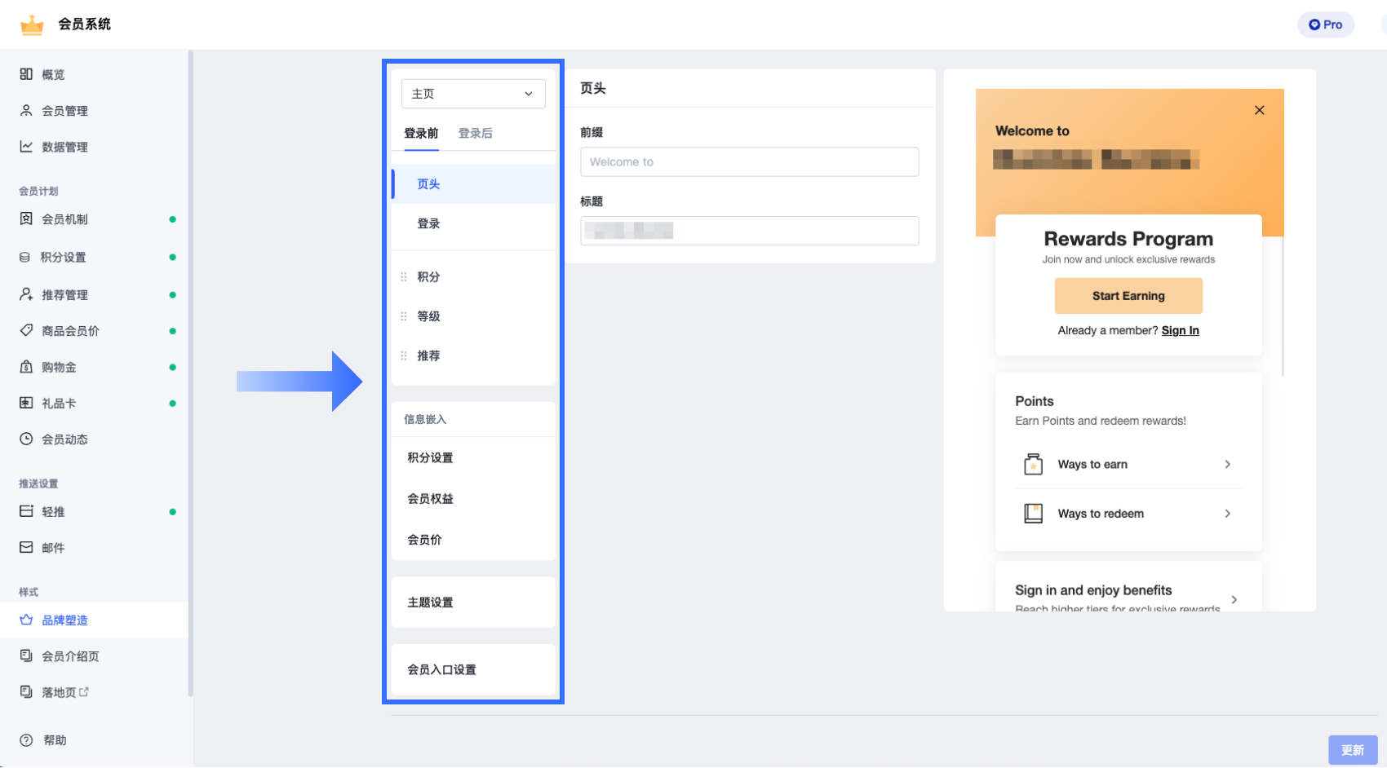Grab the drag handle beside 推荐
The height and width of the screenshot is (768, 1387).
pos(404,355)
